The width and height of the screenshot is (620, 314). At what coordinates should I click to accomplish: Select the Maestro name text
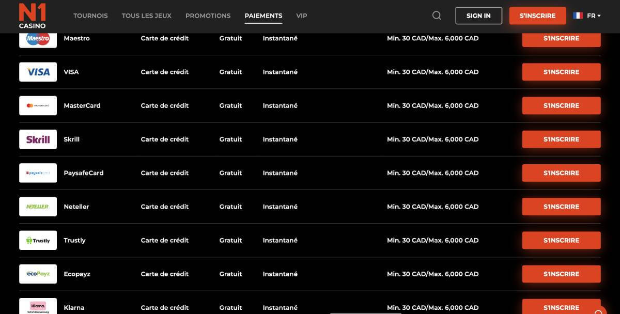(76, 38)
